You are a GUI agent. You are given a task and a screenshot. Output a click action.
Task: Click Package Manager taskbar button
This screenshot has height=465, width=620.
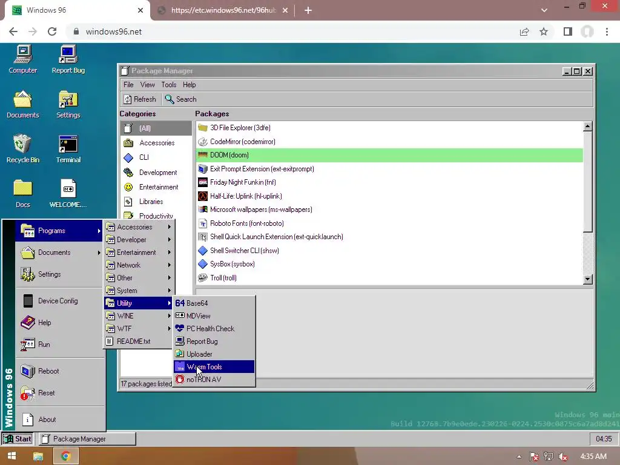[x=87, y=439]
